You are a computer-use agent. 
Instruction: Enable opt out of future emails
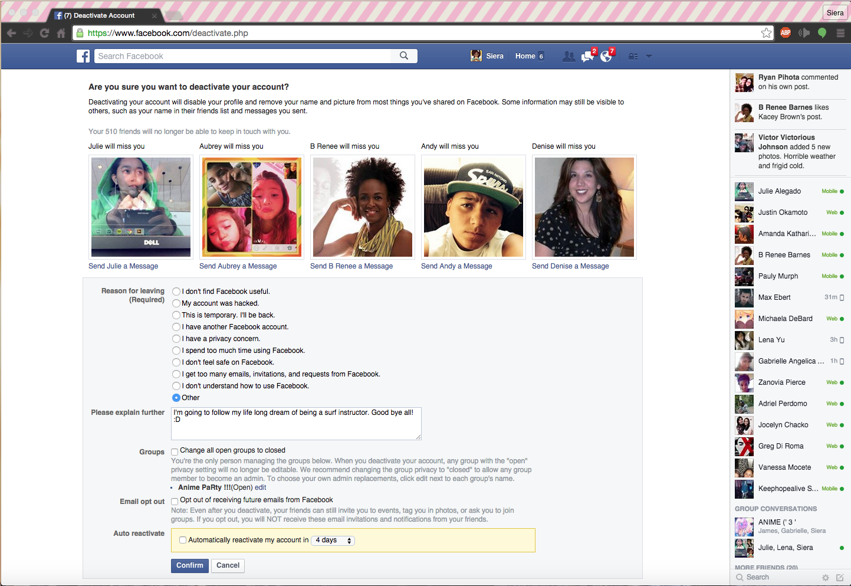click(175, 501)
